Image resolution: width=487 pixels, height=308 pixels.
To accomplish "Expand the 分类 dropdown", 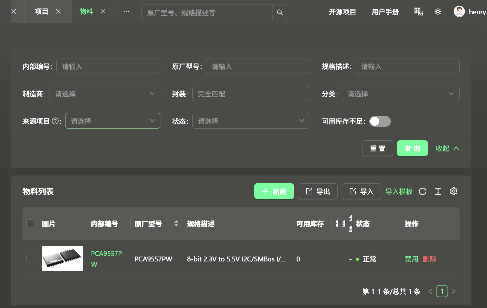I will click(x=400, y=94).
